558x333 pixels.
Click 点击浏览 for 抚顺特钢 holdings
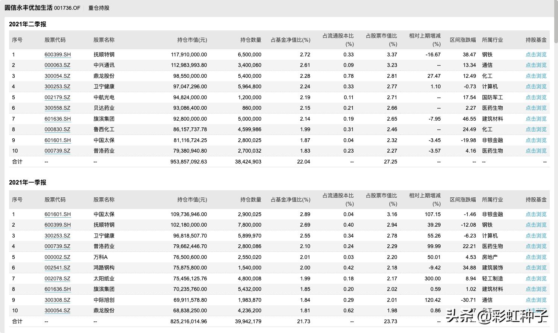point(536,54)
